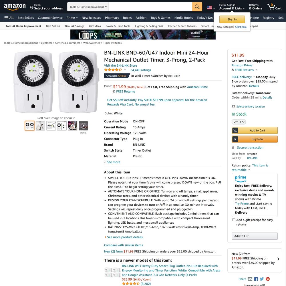
Task: Share on Facebook icon
Action: (256, 279)
